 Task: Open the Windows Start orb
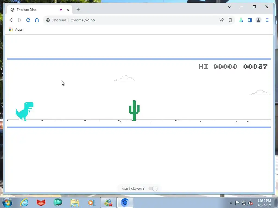click(7, 203)
